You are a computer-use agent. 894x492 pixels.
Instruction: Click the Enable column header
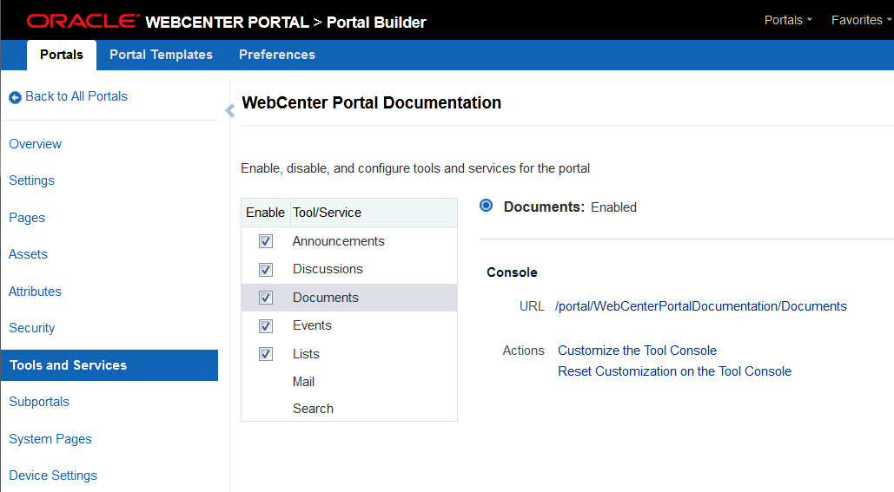click(x=266, y=213)
